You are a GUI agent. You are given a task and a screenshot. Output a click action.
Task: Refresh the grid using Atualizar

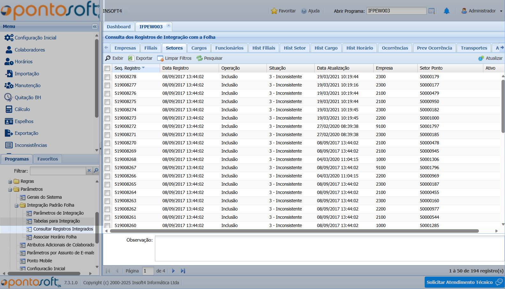[481, 58]
